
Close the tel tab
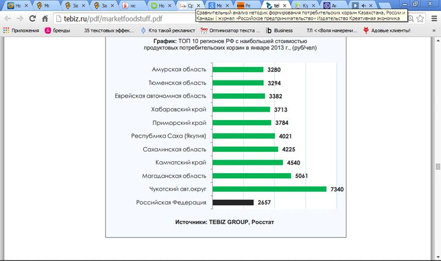(x=285, y=5)
